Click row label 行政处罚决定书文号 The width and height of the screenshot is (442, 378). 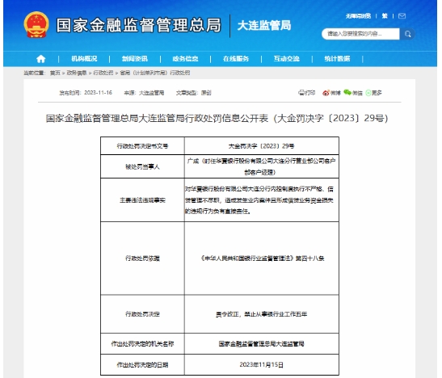pos(143,146)
